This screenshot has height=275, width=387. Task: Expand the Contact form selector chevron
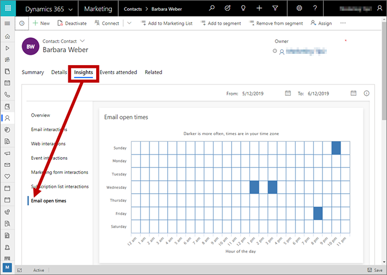(x=82, y=41)
